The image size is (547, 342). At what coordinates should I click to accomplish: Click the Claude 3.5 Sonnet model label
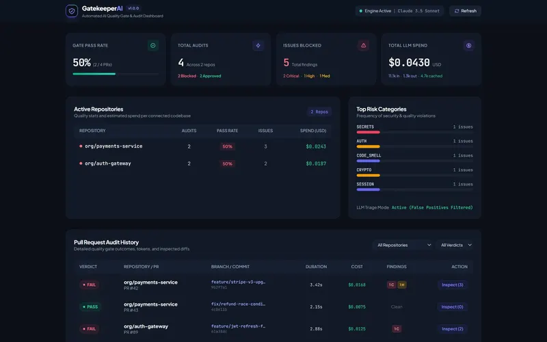pyautogui.click(x=418, y=11)
